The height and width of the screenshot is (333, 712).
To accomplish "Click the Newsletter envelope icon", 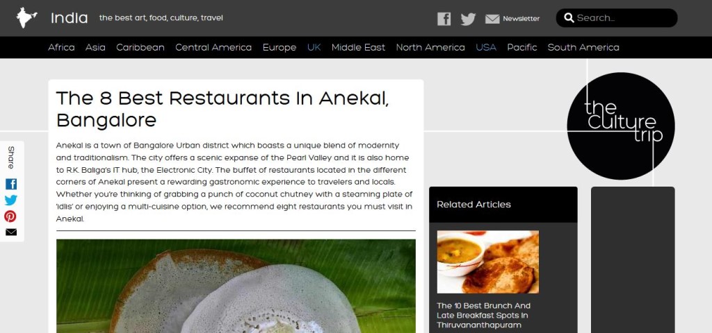I will coord(492,19).
